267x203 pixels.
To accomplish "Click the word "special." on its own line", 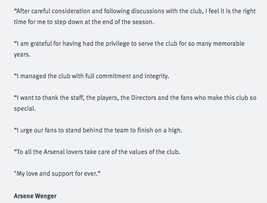I will [25, 108].
